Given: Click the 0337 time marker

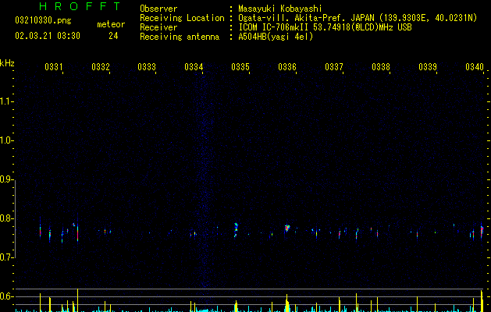Looking at the screenshot, I should click(334, 66).
